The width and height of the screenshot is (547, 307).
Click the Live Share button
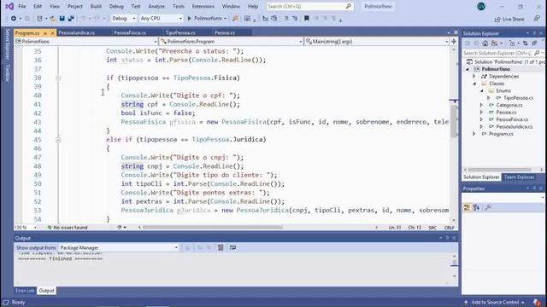pos(509,19)
